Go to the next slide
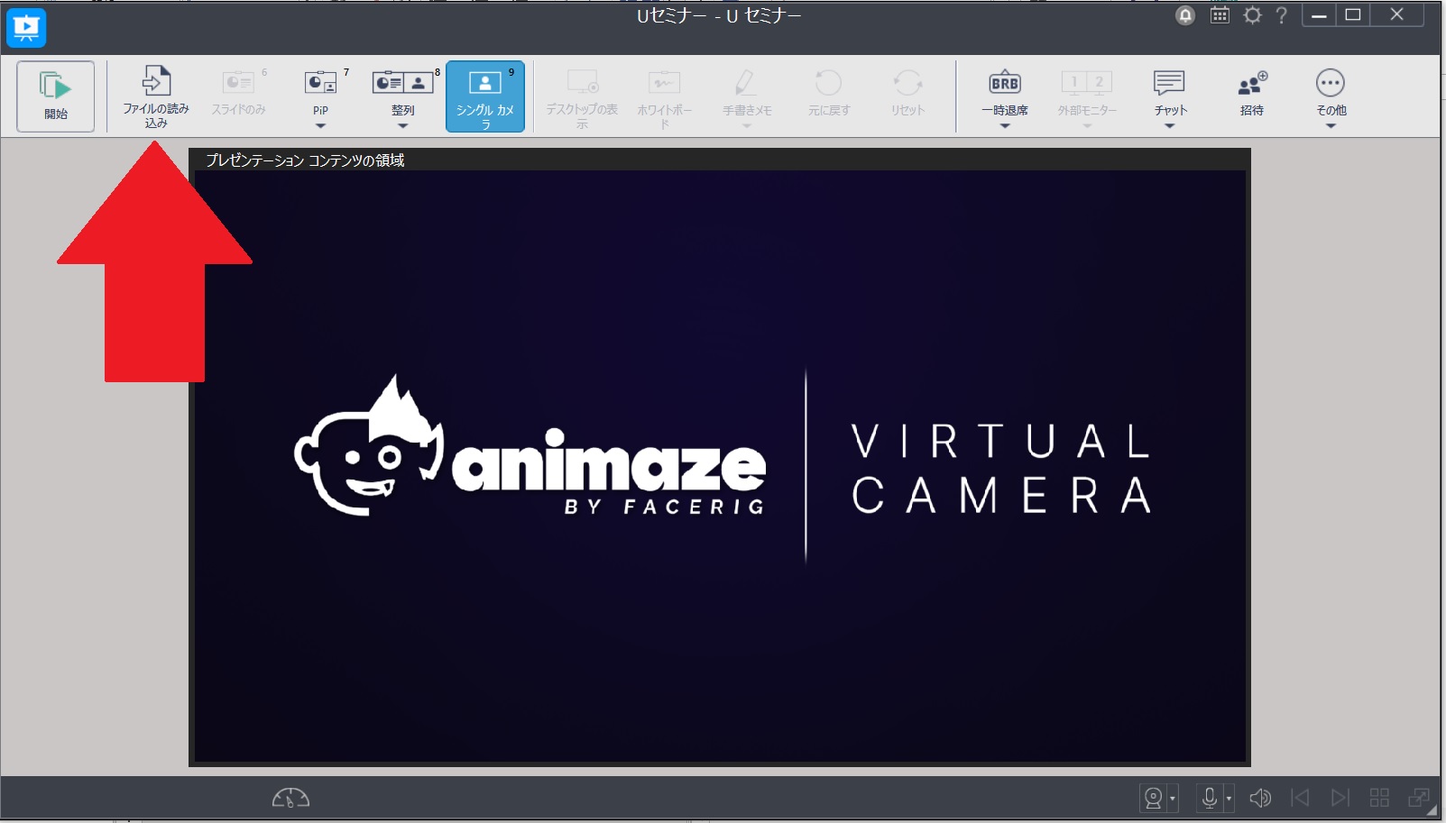1446x823 pixels. [1340, 798]
